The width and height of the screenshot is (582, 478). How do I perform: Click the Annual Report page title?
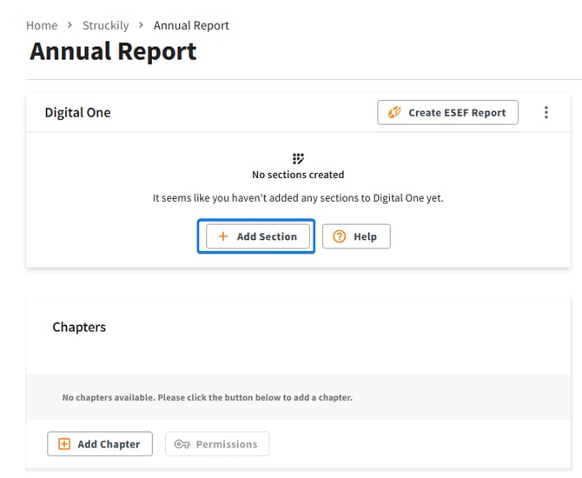coord(113,51)
